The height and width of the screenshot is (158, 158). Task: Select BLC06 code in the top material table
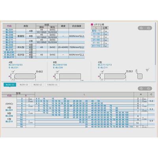(x=9, y=35)
